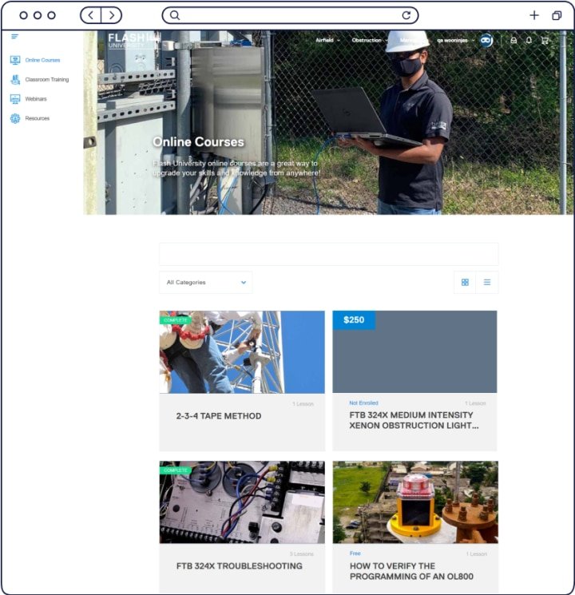The height and width of the screenshot is (595, 575).
Task: Click the 2-3-4 Tape Method thumbnail image
Action: [242, 352]
